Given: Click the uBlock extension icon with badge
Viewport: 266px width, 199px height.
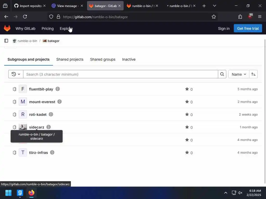Looking at the screenshot, I should (250, 16).
